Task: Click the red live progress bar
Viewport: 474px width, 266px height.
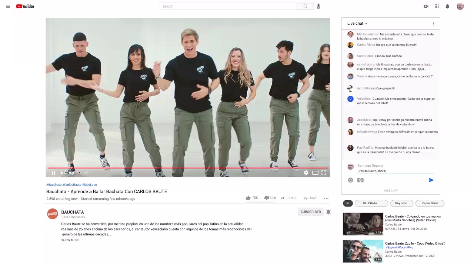Action: (x=188, y=168)
